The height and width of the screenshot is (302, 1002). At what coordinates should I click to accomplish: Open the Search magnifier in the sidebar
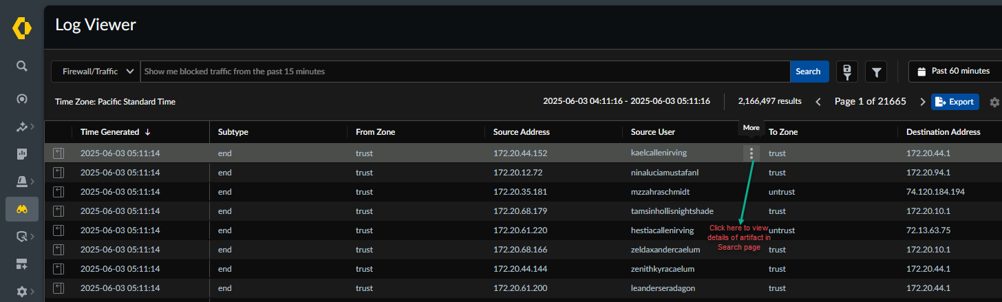(22, 66)
